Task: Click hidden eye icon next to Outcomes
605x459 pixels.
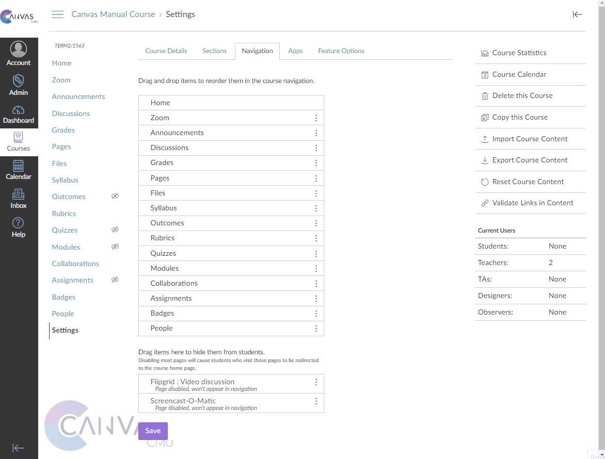Action: 115,196
